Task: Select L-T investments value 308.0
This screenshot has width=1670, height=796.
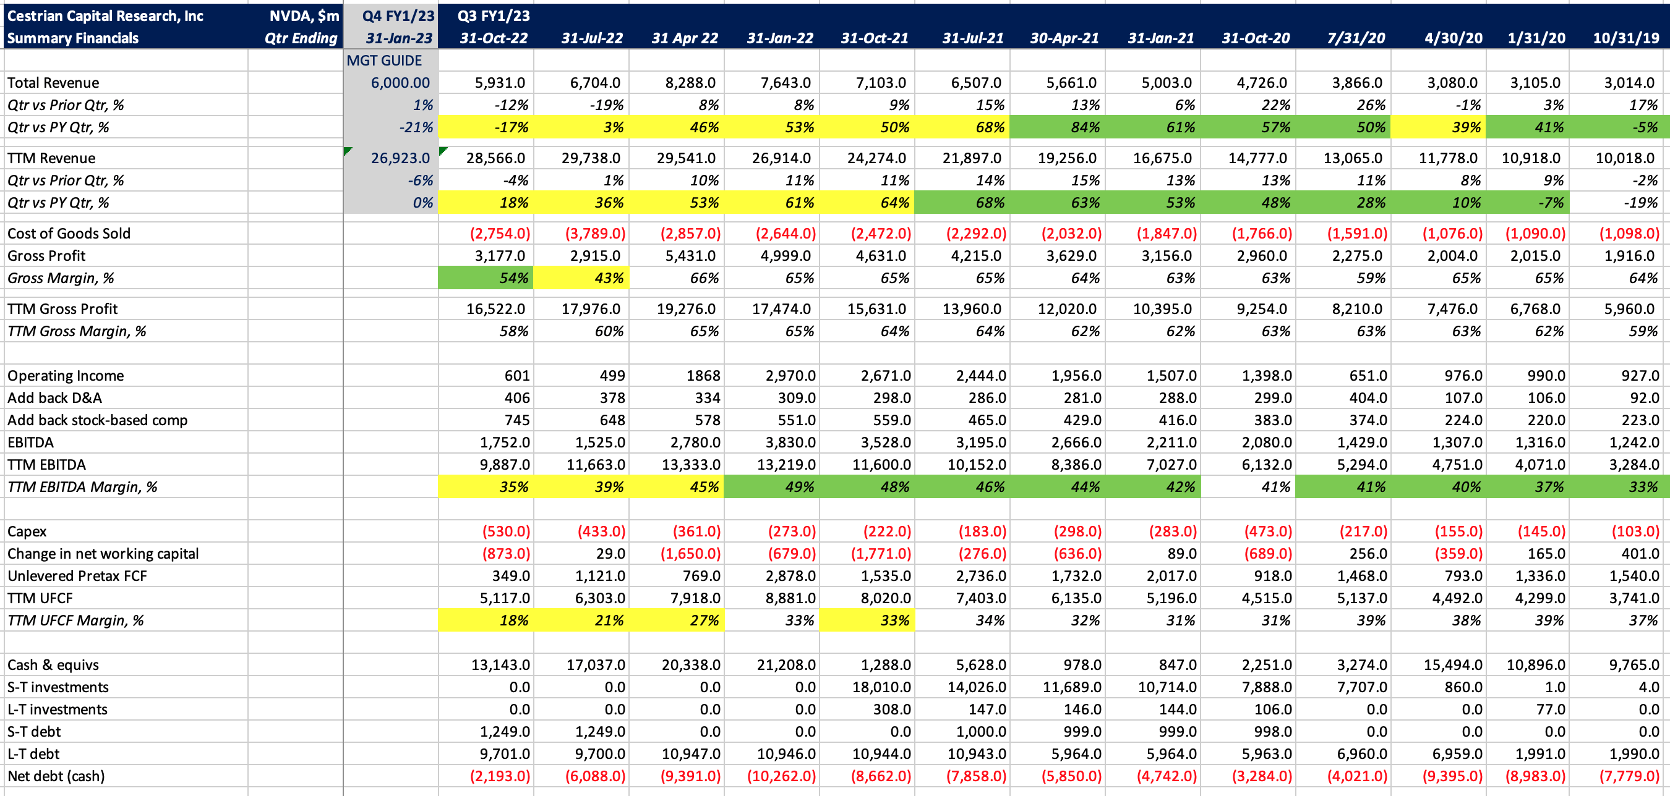Action: 892,709
